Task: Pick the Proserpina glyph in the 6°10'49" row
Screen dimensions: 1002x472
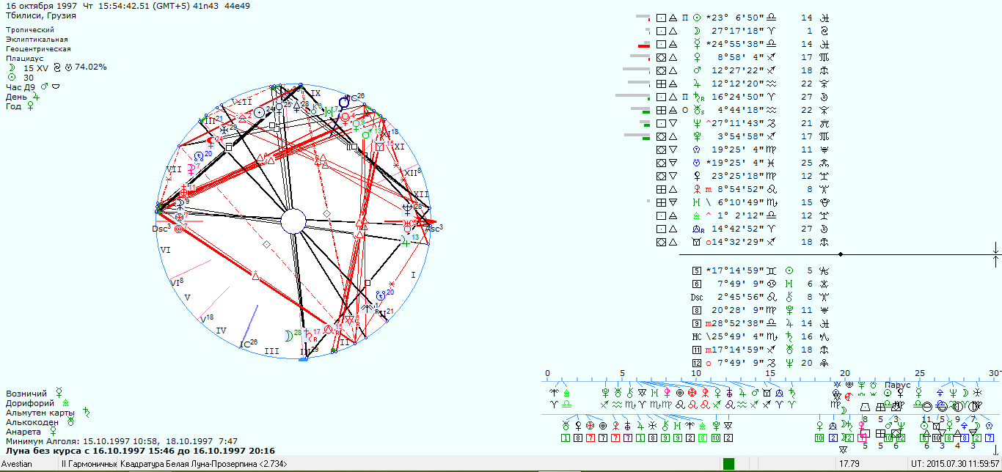Action: tap(697, 202)
